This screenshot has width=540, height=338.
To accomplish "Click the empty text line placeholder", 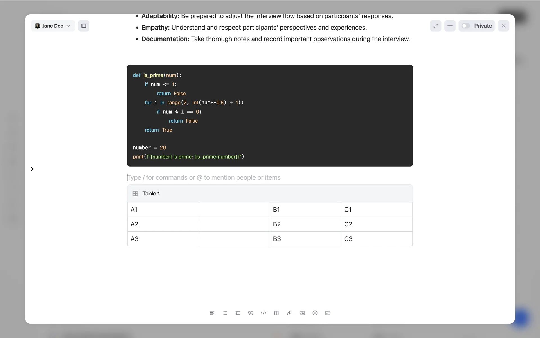I will pos(204,177).
